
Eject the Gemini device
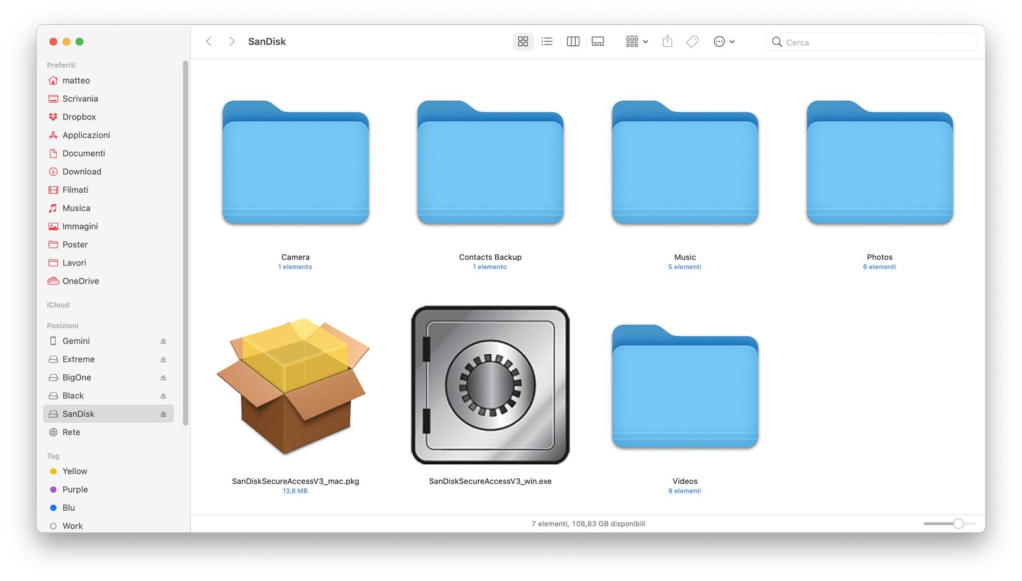click(x=164, y=341)
